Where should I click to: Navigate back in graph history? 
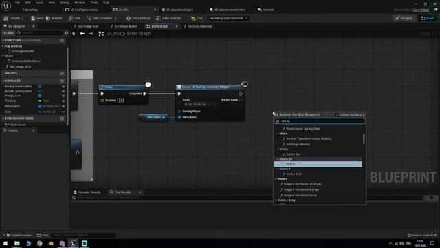pos(82,34)
